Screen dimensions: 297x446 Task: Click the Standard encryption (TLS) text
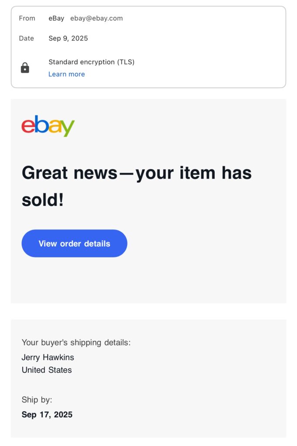coord(91,62)
